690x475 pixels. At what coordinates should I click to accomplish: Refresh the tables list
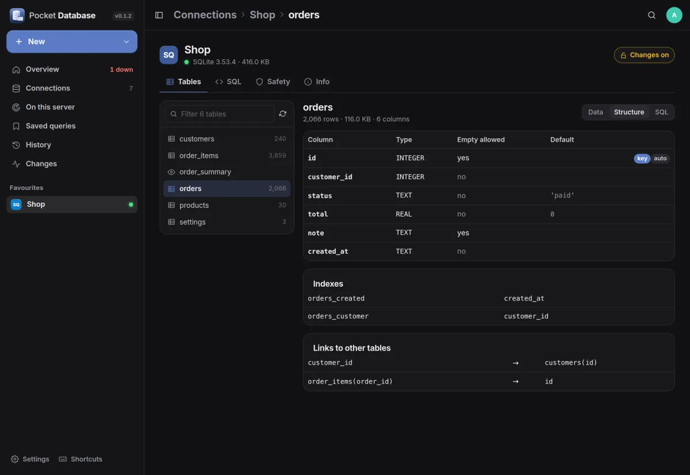tap(283, 114)
